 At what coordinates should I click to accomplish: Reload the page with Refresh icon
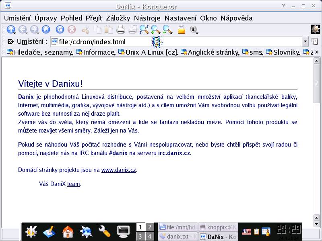[60, 29]
